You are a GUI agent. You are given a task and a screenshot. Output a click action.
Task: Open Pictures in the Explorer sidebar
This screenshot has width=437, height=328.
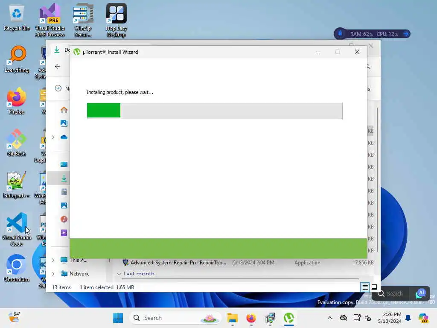click(x=64, y=205)
